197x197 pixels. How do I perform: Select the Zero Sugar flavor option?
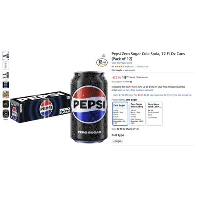(120, 114)
